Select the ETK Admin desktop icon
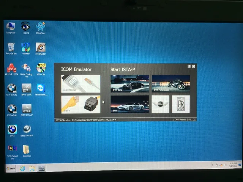The height and width of the screenshot is (182, 243). [x=12, y=110]
